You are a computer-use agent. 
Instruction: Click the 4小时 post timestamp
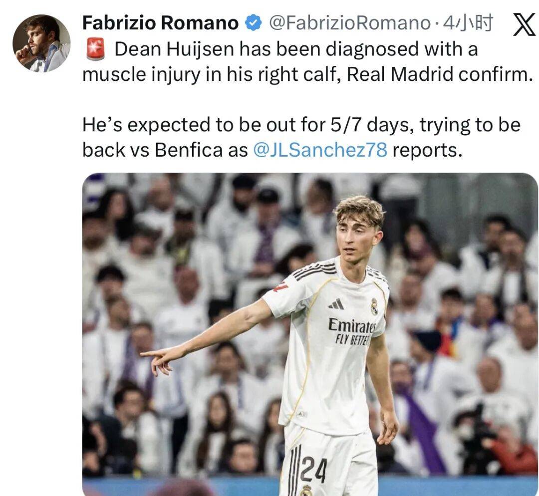click(468, 23)
